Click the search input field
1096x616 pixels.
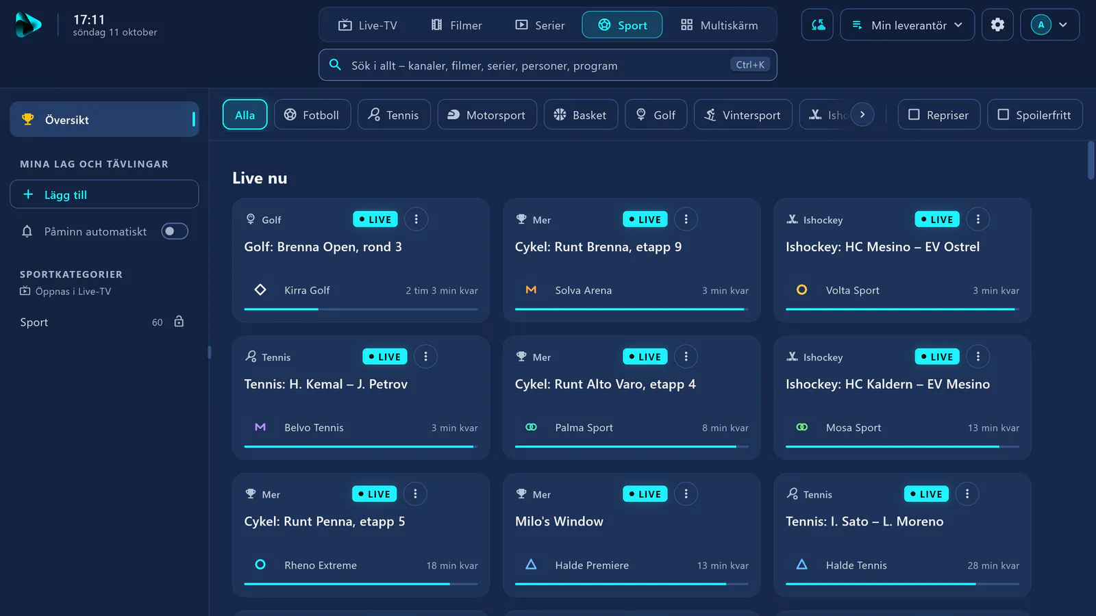[547, 65]
